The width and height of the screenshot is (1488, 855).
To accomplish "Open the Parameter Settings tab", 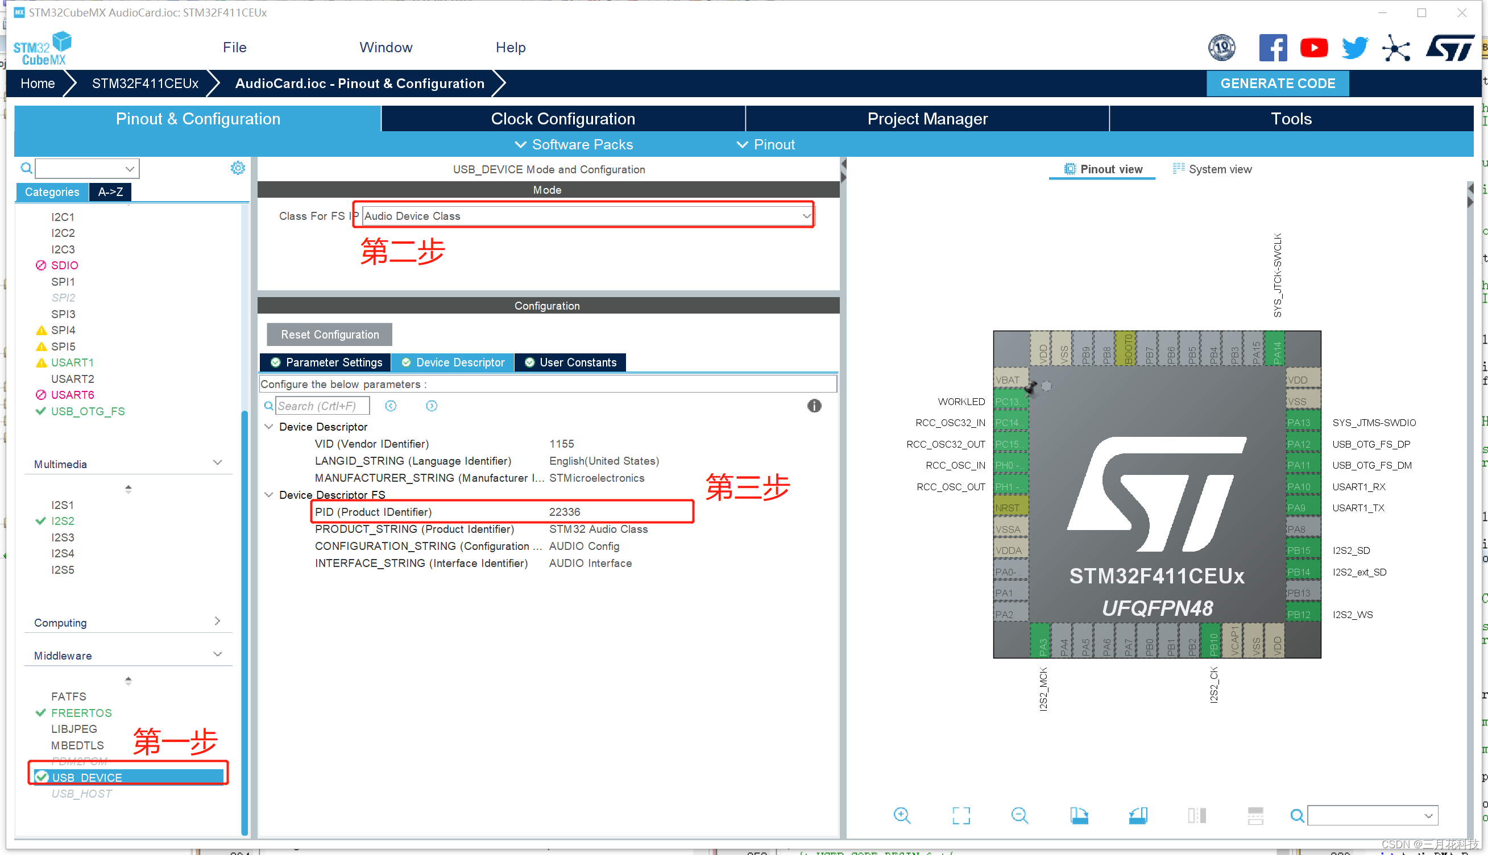I will (x=326, y=362).
